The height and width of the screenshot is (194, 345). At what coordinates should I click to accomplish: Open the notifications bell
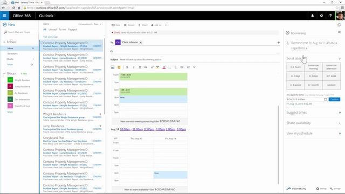tap(313, 16)
